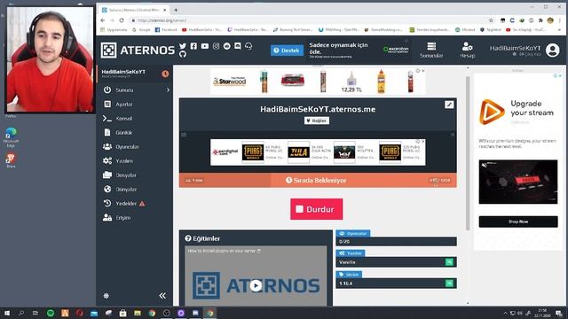Screen dimensions: 568x319
Task: Click the page vertical scrollbar
Action: [x=468, y=153]
